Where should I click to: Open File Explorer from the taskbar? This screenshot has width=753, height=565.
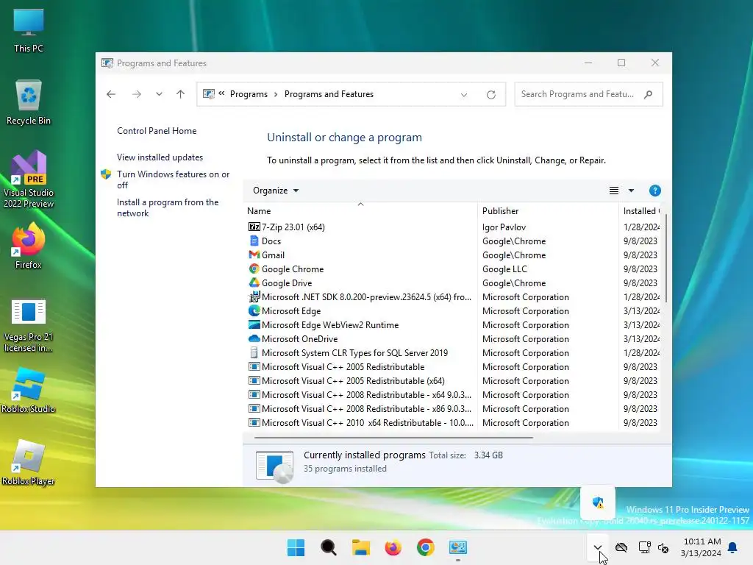tap(360, 547)
